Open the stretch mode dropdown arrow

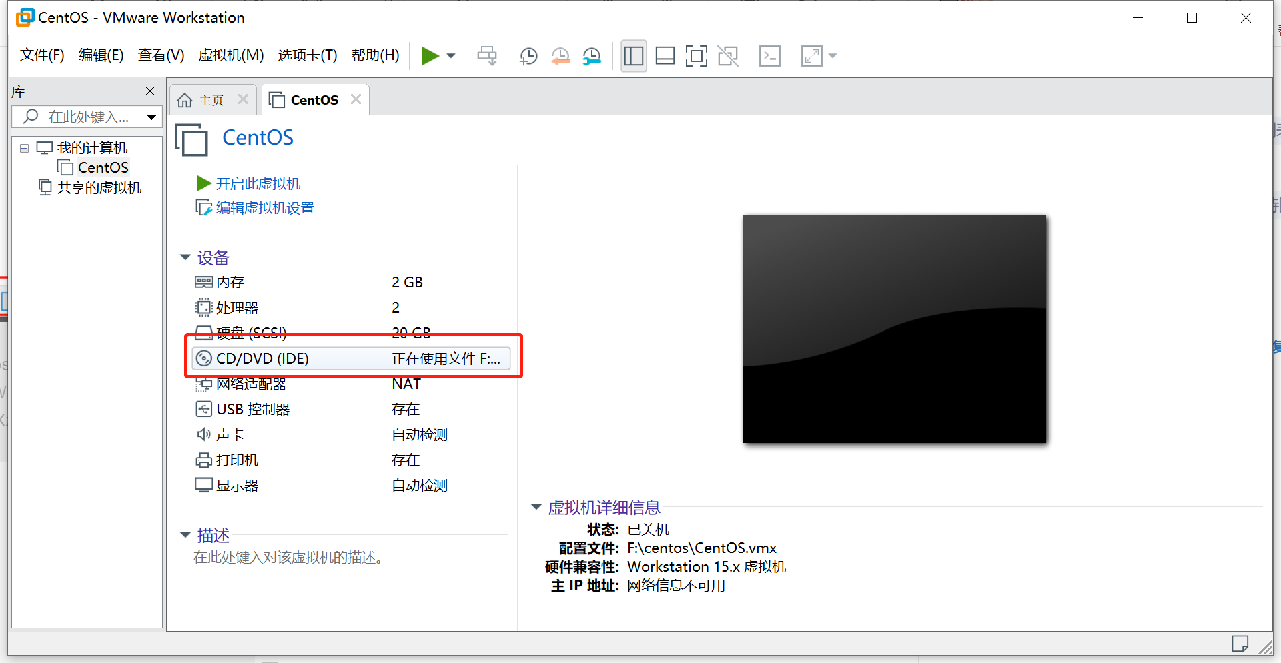[x=831, y=56]
